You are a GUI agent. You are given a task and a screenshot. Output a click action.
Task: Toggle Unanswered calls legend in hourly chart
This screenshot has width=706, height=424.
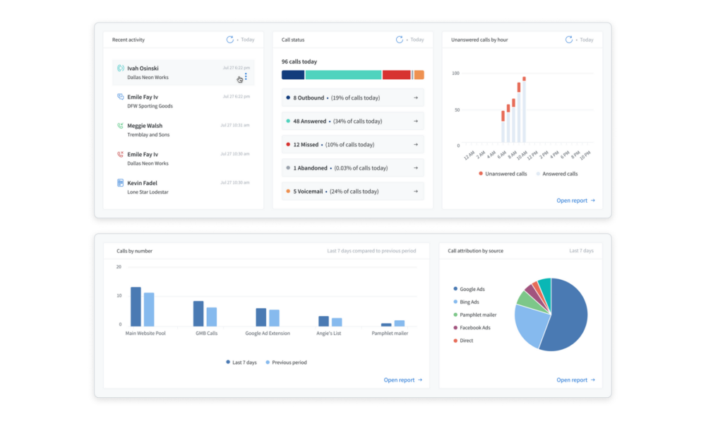[x=503, y=174]
